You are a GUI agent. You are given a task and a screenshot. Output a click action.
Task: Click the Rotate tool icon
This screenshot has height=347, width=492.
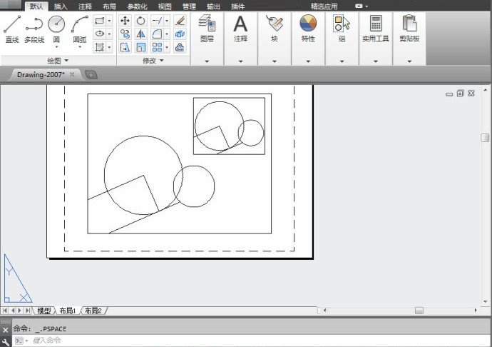coord(140,21)
